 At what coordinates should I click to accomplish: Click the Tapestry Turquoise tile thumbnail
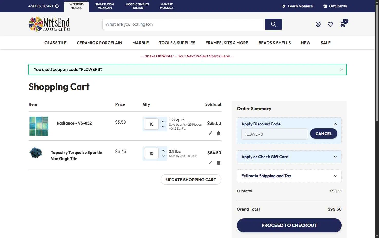pos(36,153)
